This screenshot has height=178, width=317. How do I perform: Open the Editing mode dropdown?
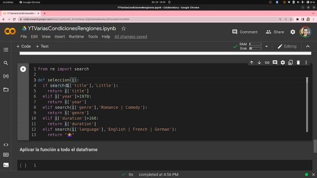(x=287, y=46)
